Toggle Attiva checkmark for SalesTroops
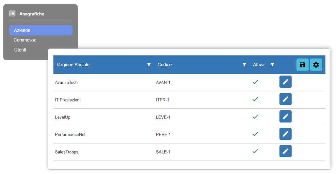Screen dimensions: 336x174 255,151
